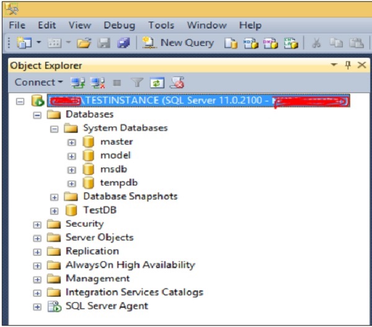This screenshot has width=372, height=327.
Task: Open the Add Item dropdown arrow
Action: pyautogui.click(x=68, y=43)
